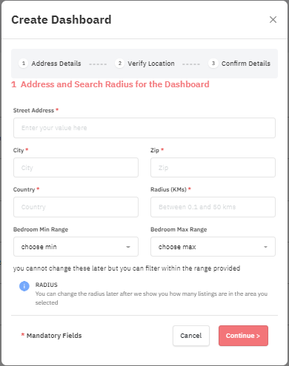Select step 2 circle icon
Viewport: 289px width, 366px height.
pos(120,64)
